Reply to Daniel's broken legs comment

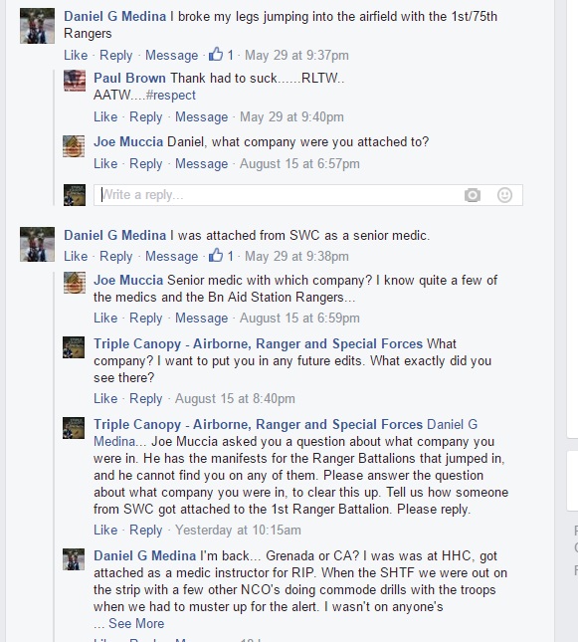pyautogui.click(x=115, y=56)
